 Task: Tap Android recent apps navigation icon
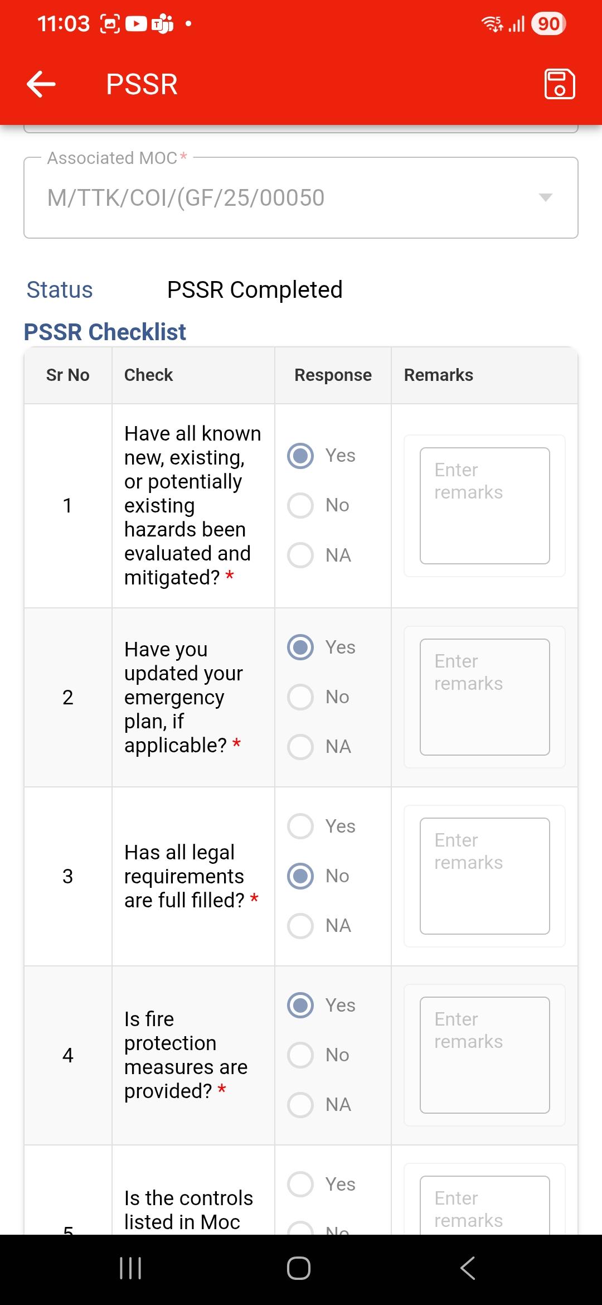130,1268
